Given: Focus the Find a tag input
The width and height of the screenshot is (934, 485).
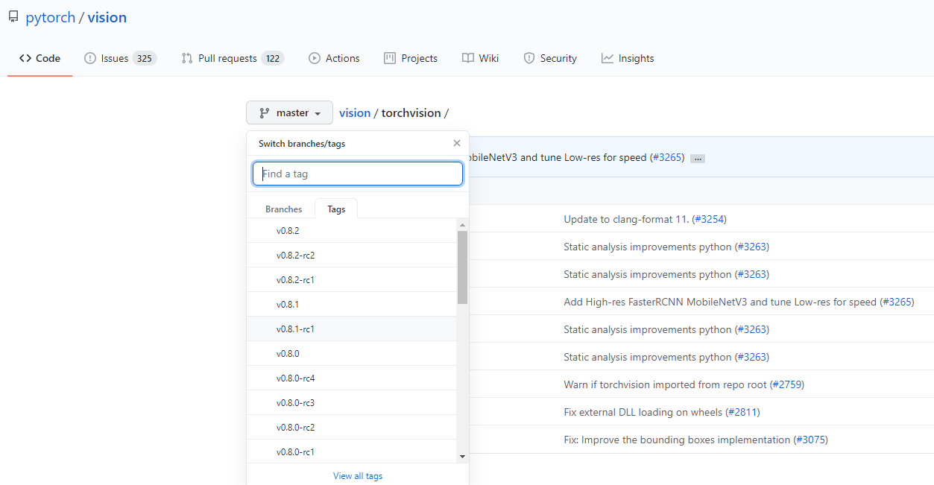Looking at the screenshot, I should coord(358,174).
